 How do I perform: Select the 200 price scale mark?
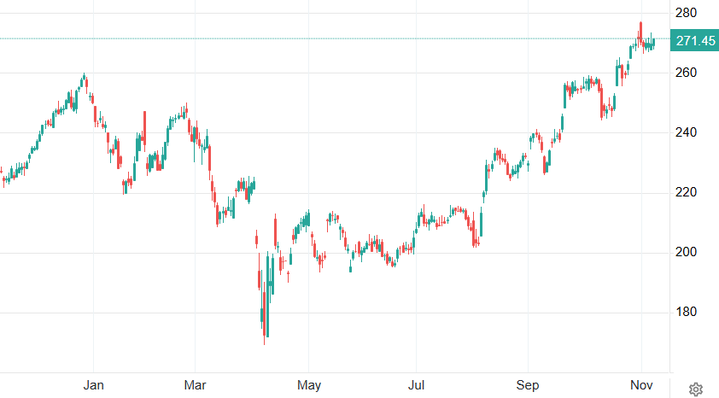[687, 252]
